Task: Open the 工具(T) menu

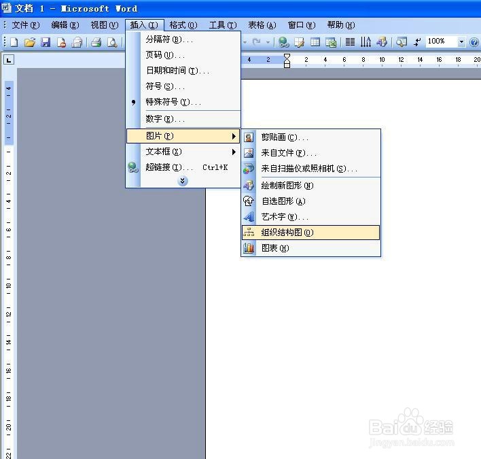Action: coord(223,25)
